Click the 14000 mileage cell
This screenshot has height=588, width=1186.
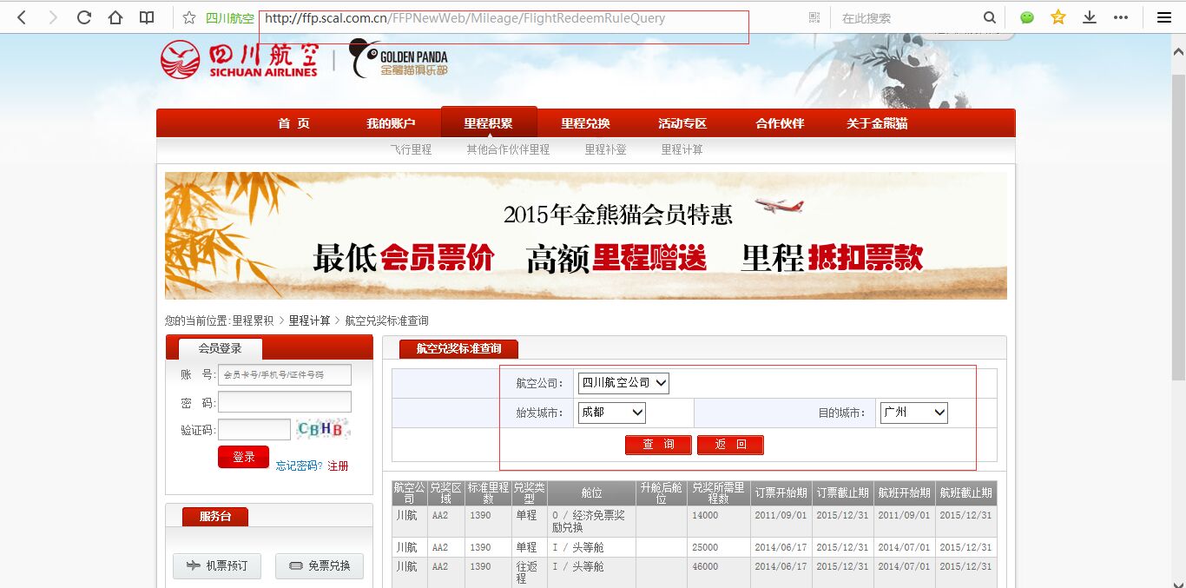pyautogui.click(x=718, y=521)
